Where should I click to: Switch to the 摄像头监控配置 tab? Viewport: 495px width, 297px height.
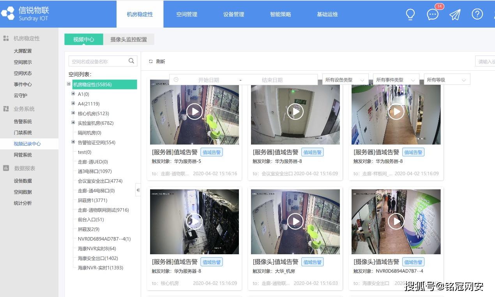click(x=129, y=39)
